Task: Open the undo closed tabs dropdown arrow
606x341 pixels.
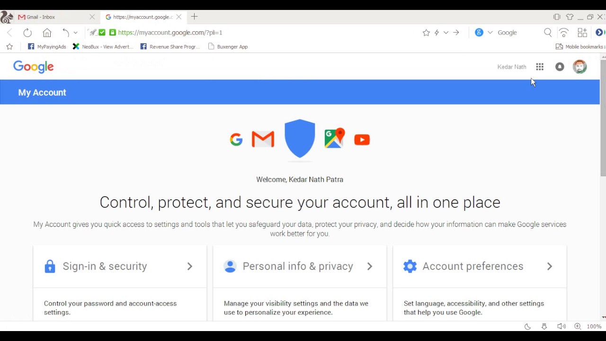Action: coord(75,33)
